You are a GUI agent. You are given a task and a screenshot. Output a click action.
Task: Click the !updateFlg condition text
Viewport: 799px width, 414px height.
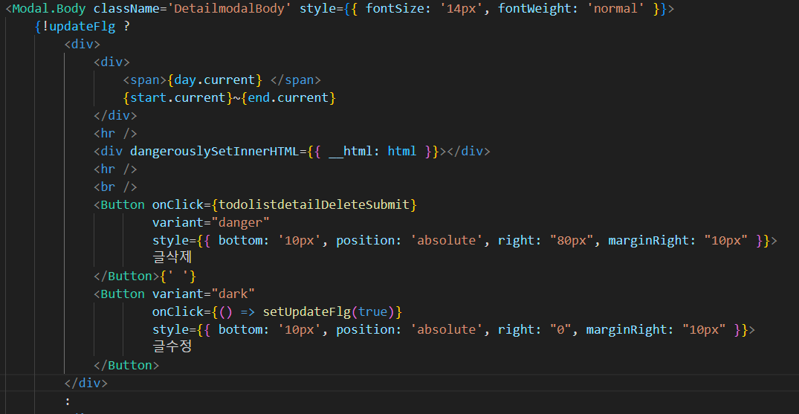(79, 27)
